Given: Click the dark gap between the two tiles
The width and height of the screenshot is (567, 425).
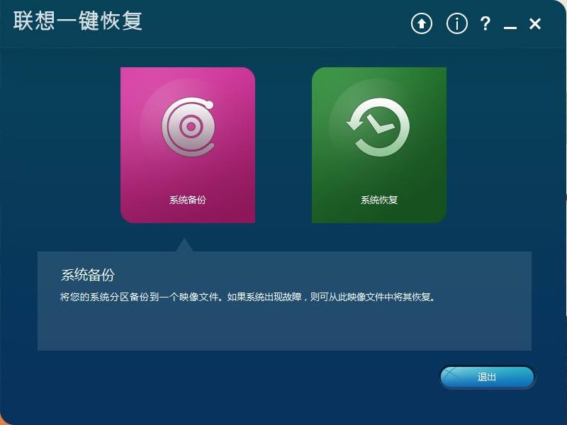Looking at the screenshot, I should 283,145.
